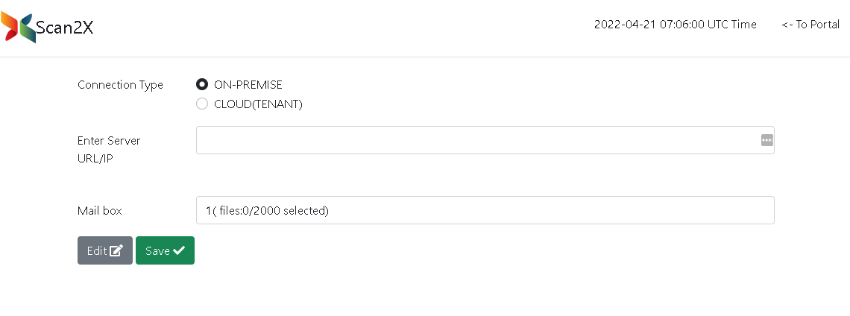Click the Scan2X colorful logo icon

tap(18, 28)
